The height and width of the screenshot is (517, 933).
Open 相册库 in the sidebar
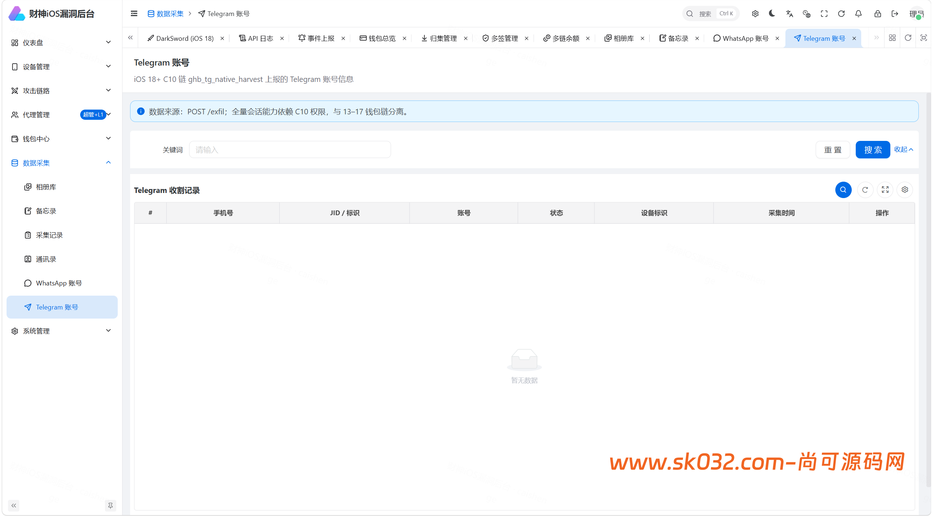coord(62,187)
